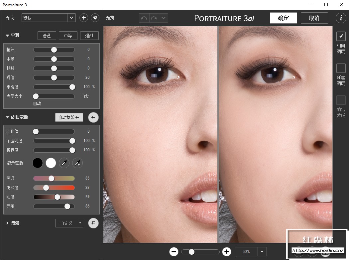Click the 不透明度 slider handle
Image resolution: width=349 pixels, height=260 pixels.
72,141
